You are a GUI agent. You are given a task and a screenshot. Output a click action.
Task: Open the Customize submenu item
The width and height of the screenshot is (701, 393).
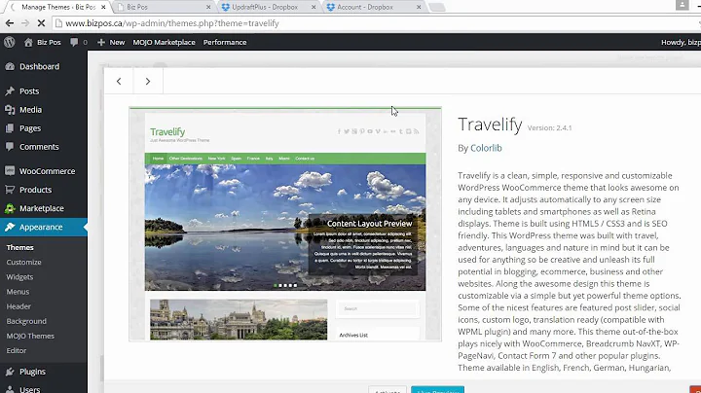tap(23, 262)
